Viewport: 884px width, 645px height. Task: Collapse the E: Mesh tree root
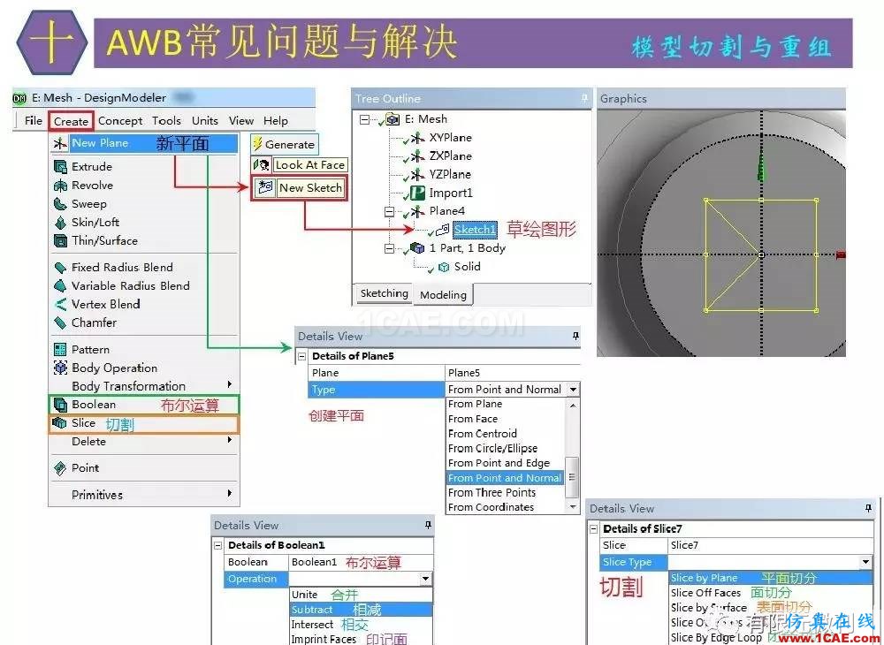pyautogui.click(x=365, y=119)
